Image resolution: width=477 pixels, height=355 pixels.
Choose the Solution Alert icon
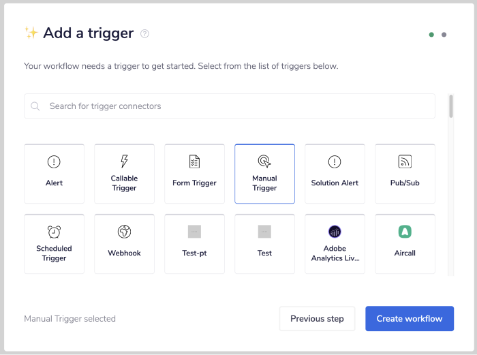pyautogui.click(x=335, y=161)
